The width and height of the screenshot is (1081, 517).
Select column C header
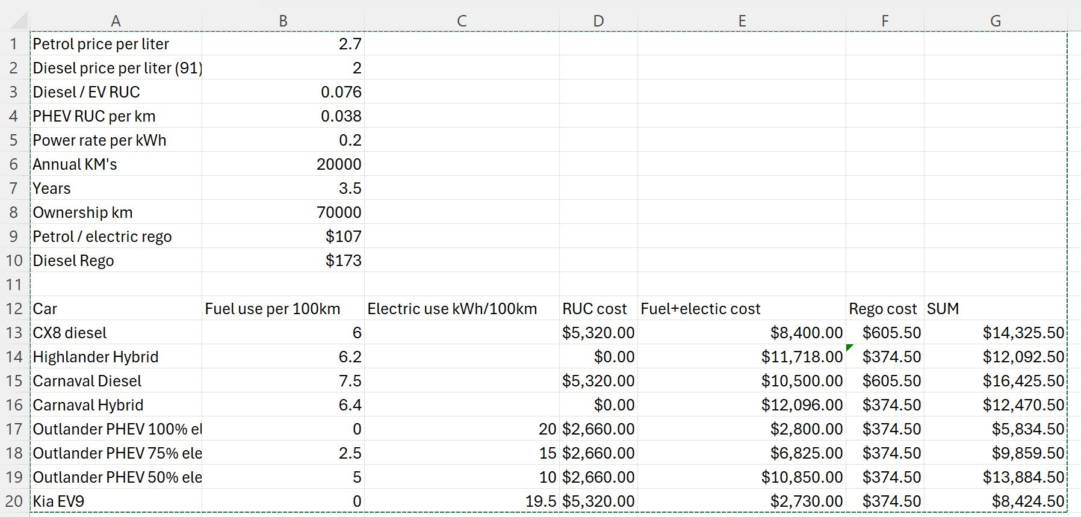coord(462,21)
